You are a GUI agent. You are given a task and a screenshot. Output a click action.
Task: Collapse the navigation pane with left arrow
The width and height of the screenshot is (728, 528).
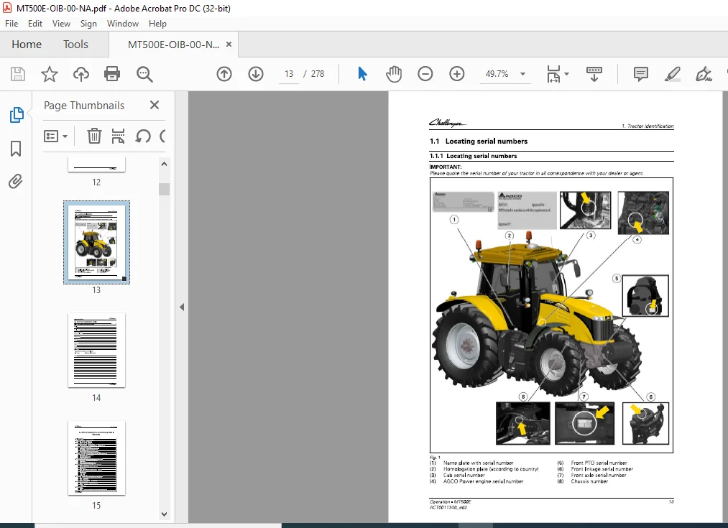[x=182, y=307]
